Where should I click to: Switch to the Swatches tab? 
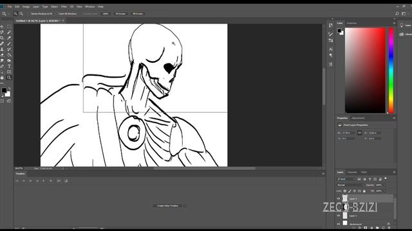click(x=351, y=23)
